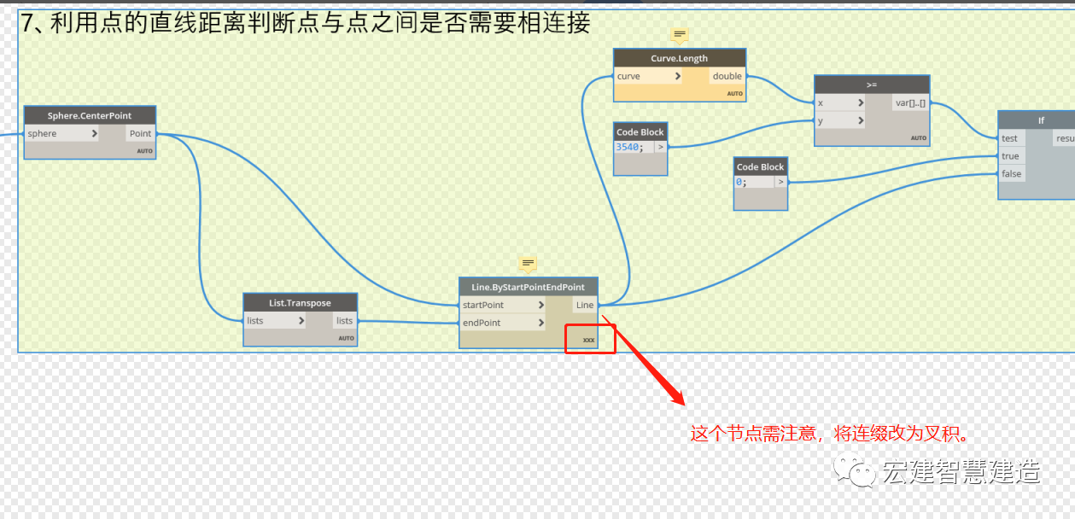The width and height of the screenshot is (1075, 519).
Task: Click the lists output port on List.Transpose
Action: click(x=344, y=321)
